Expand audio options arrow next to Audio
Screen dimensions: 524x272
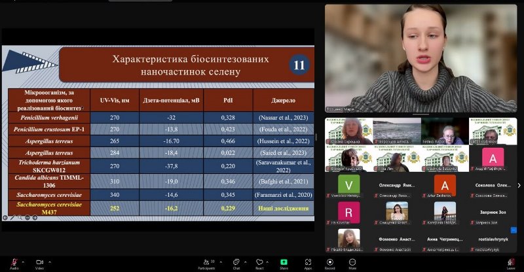(23, 262)
